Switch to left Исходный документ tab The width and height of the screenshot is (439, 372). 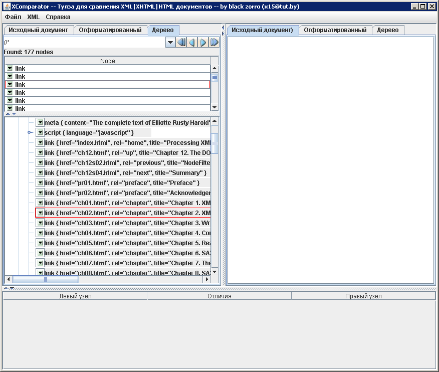[38, 30]
